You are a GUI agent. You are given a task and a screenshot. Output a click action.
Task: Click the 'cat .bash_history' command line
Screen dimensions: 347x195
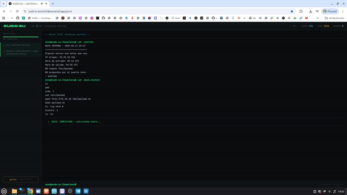(72, 80)
